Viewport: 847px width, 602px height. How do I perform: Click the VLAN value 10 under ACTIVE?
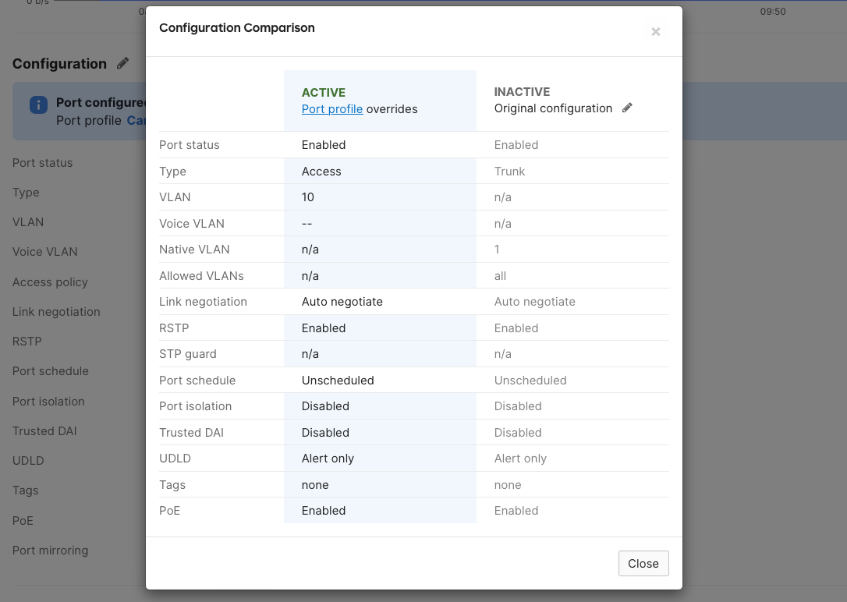(x=307, y=197)
